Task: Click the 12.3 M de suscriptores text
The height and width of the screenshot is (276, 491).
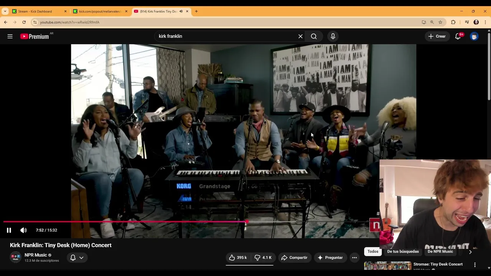Action: click(42, 261)
